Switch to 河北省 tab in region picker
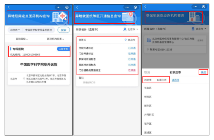 147,80
